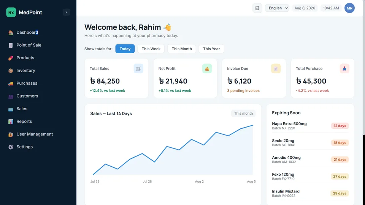
Task: Click the '18 days' expiry badge
Action: pyautogui.click(x=340, y=143)
